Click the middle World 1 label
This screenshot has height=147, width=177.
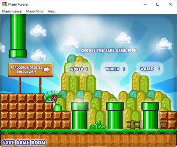pyautogui.click(x=115, y=69)
